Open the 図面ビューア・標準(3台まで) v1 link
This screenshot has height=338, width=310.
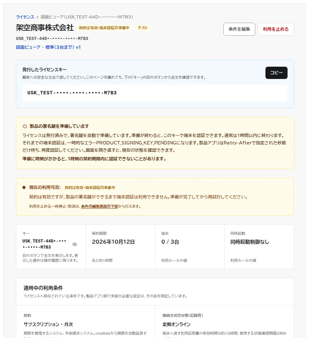pyautogui.click(x=48, y=47)
